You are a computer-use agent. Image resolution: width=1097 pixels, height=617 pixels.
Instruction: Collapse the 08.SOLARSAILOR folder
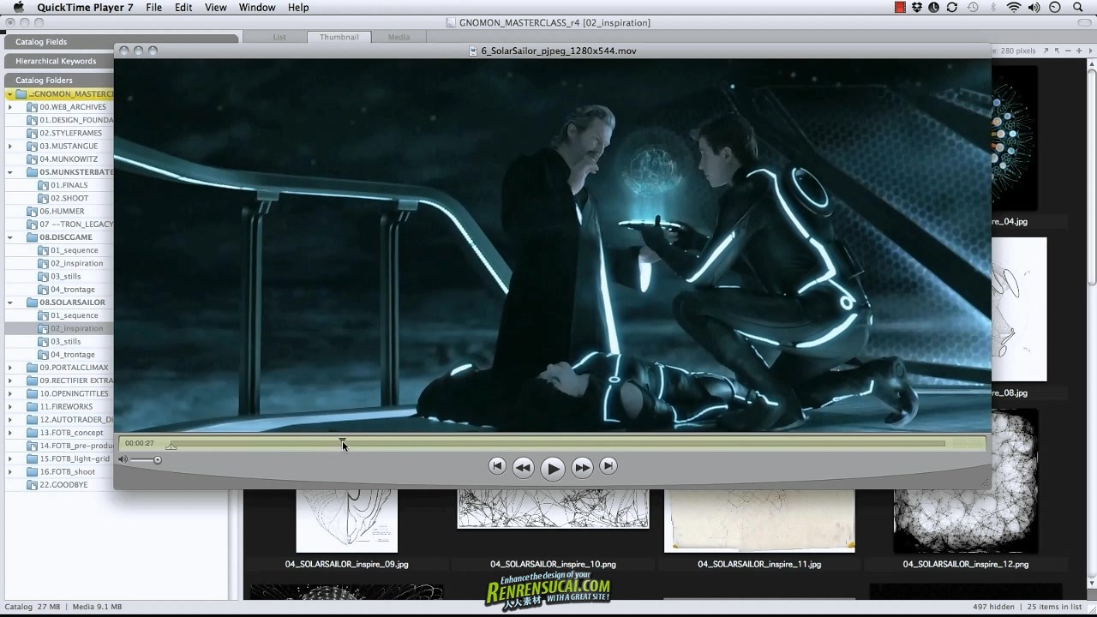tap(9, 303)
